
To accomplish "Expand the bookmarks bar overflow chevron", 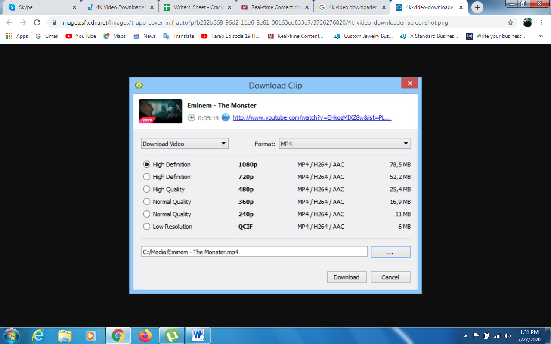I will 541,36.
